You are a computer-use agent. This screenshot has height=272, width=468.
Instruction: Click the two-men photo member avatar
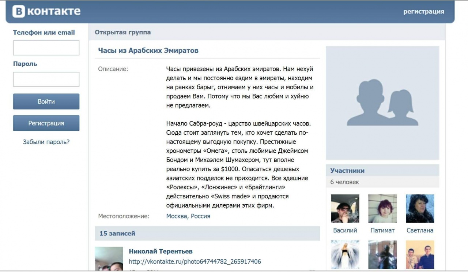point(420,254)
